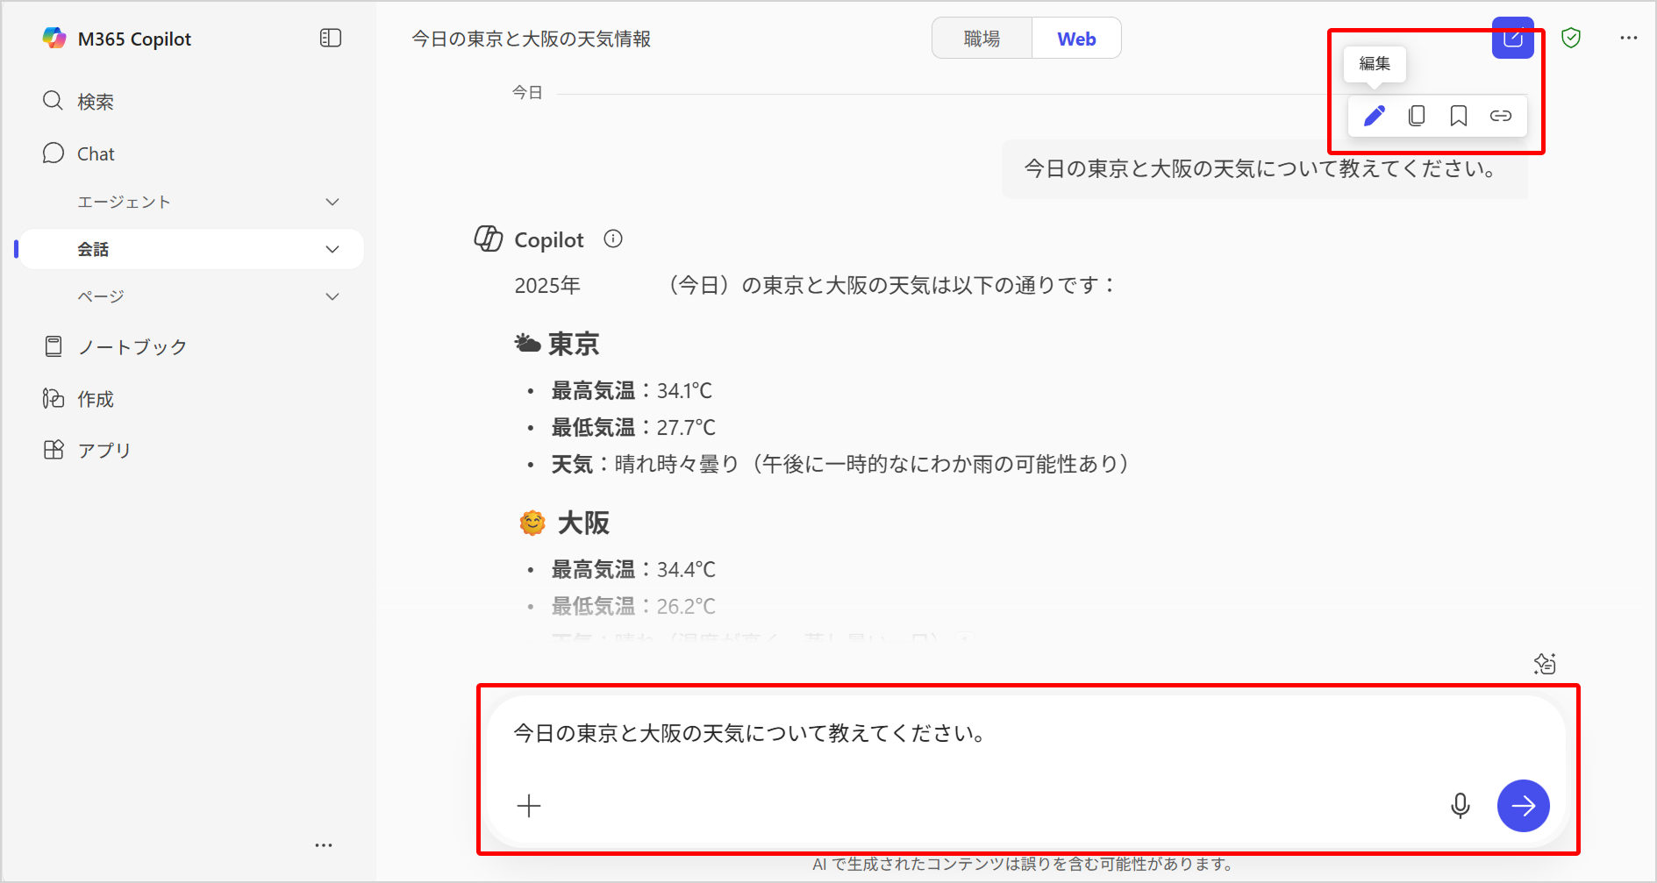This screenshot has width=1657, height=883.
Task: Click the pencil edit message icon
Action: pyautogui.click(x=1375, y=116)
